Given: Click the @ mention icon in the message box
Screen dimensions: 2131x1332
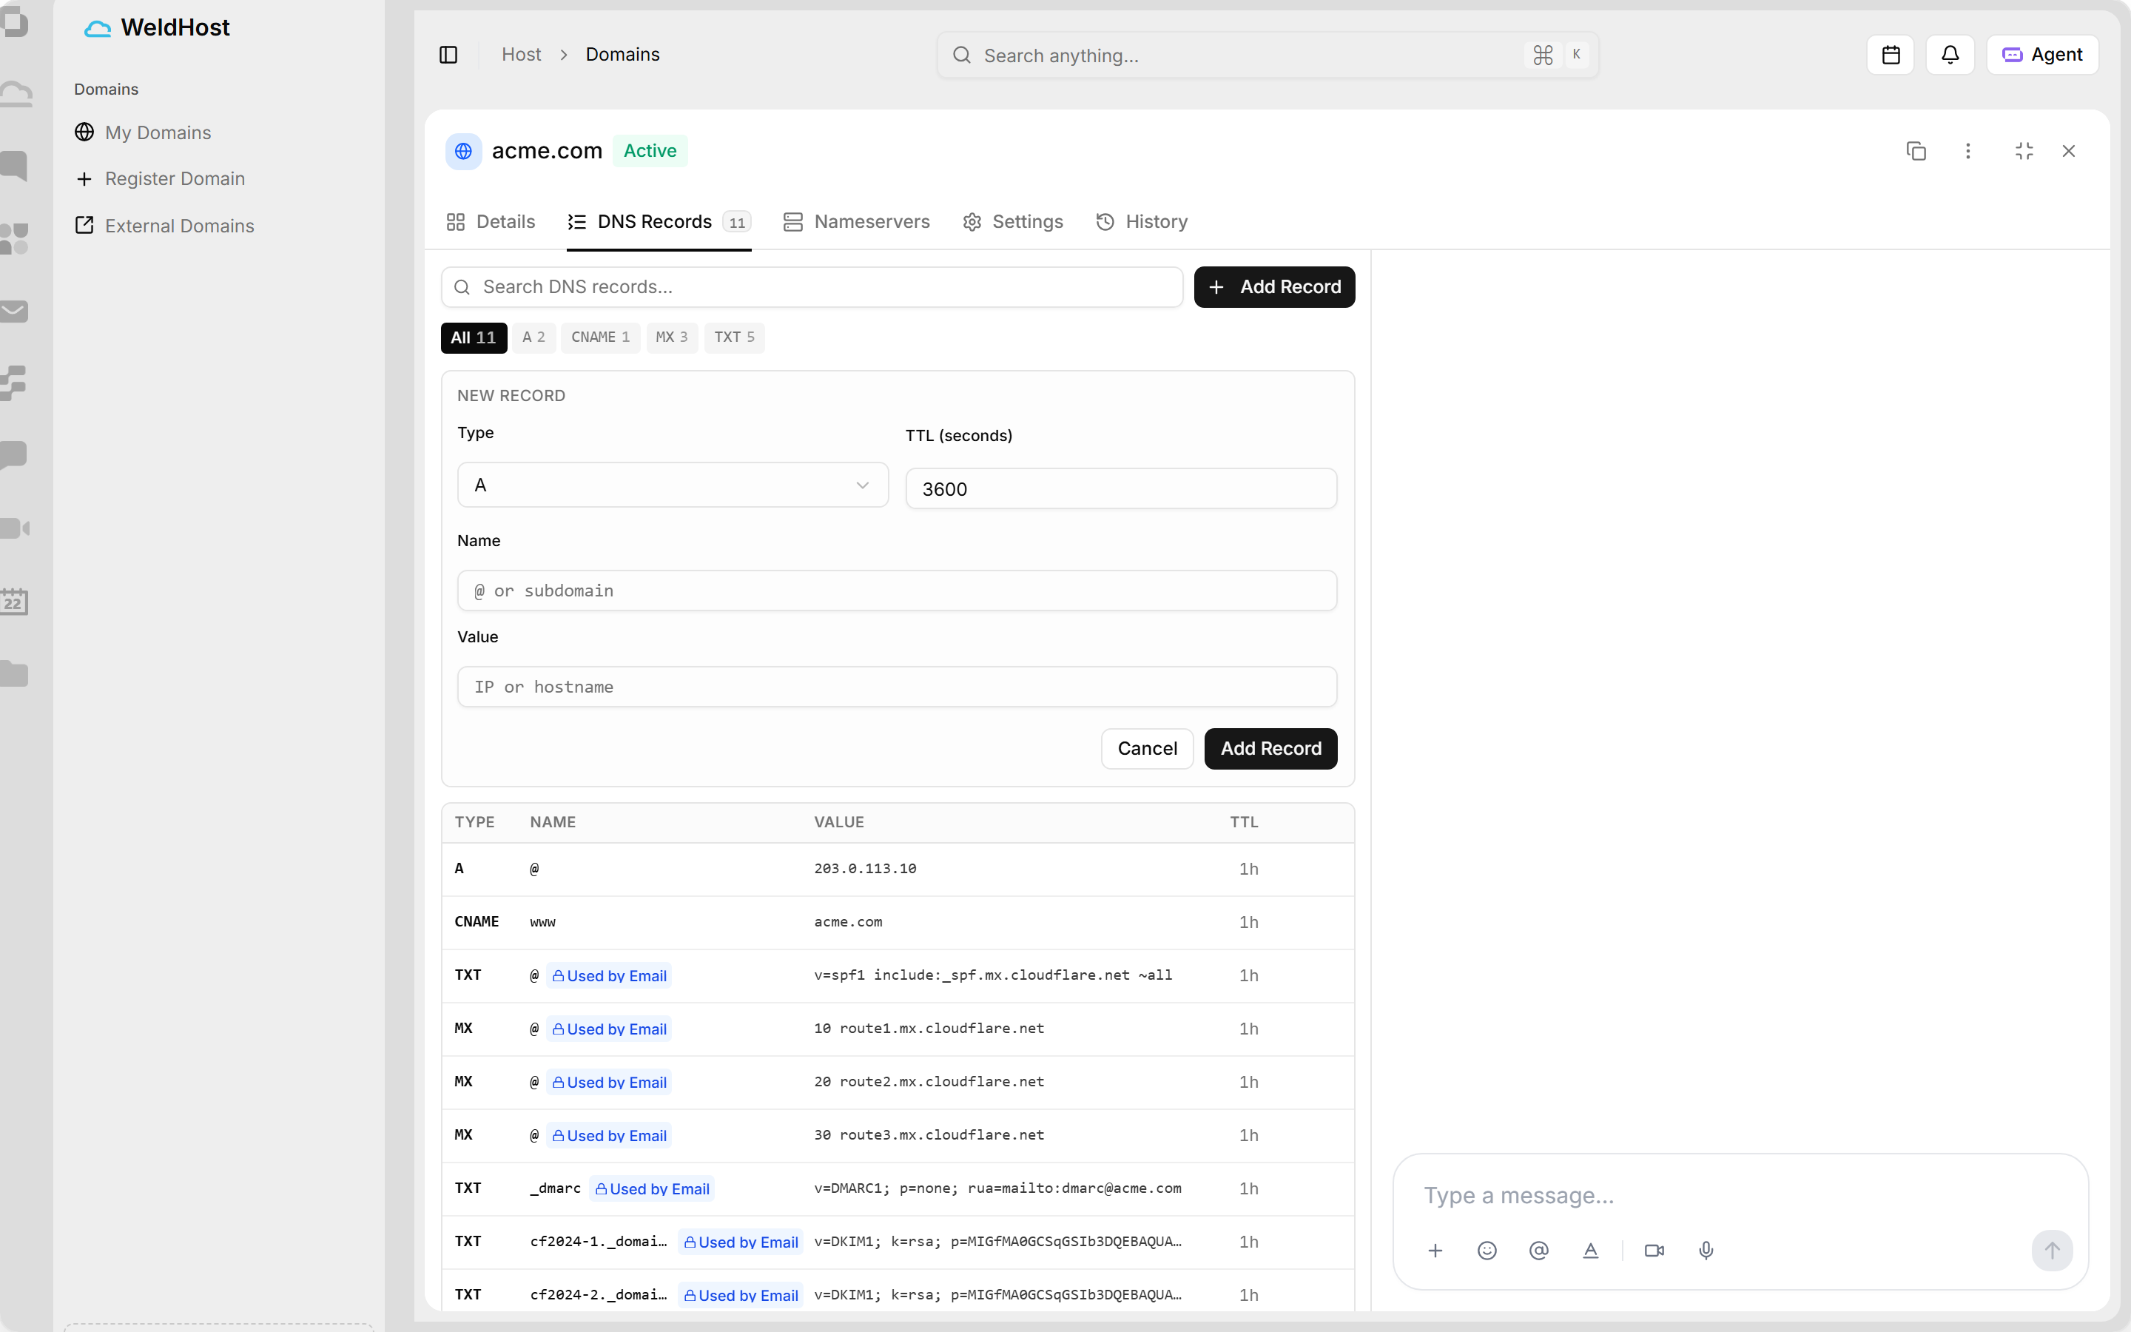Looking at the screenshot, I should [1539, 1250].
